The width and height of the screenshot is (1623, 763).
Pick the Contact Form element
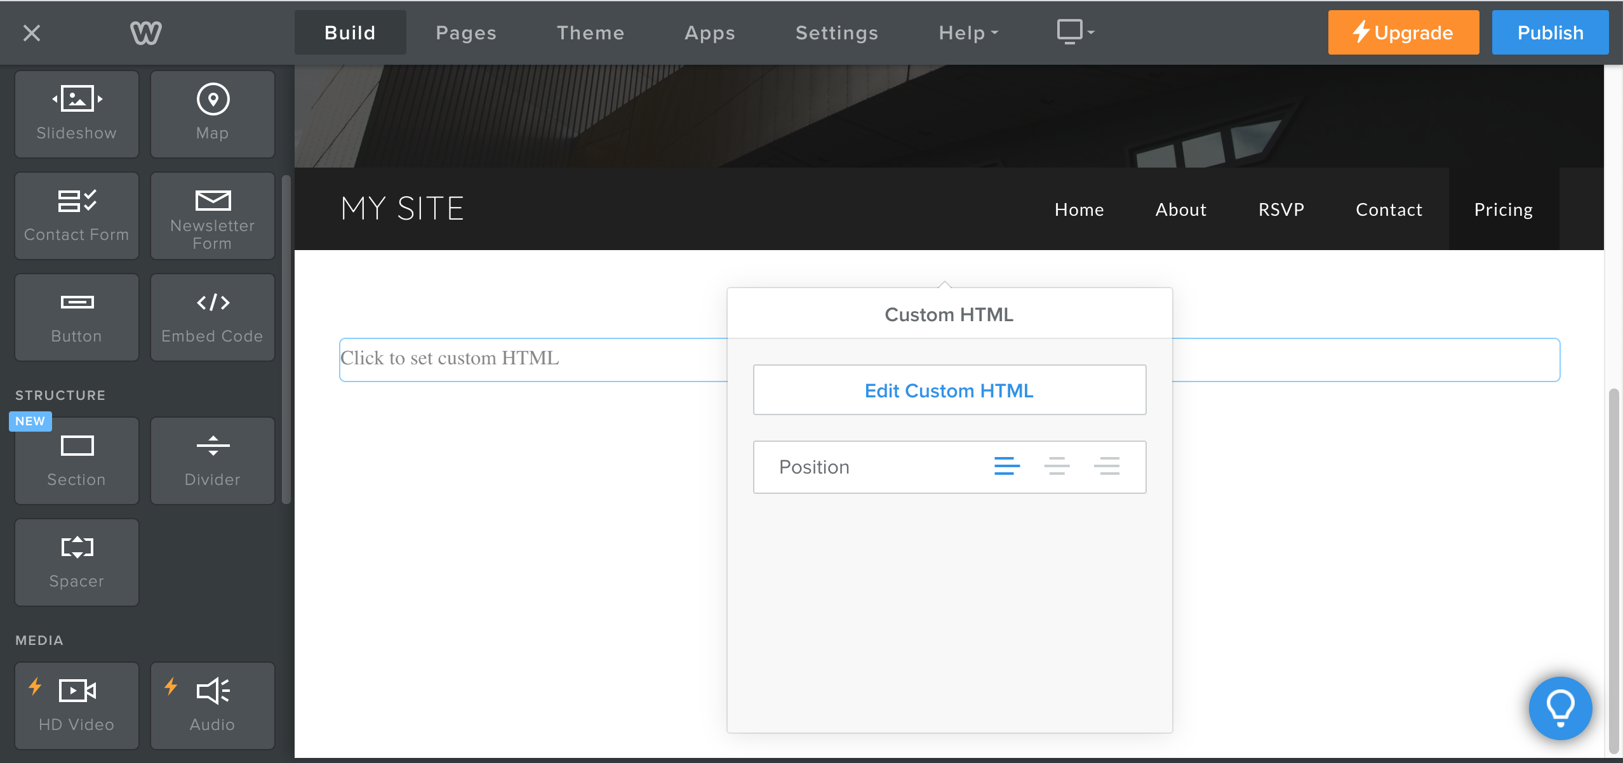[x=77, y=216]
